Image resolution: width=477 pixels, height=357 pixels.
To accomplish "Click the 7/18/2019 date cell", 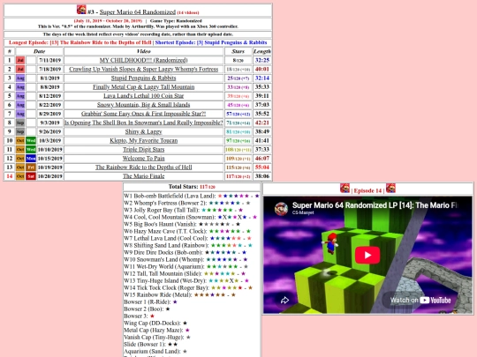I will [x=50, y=70].
